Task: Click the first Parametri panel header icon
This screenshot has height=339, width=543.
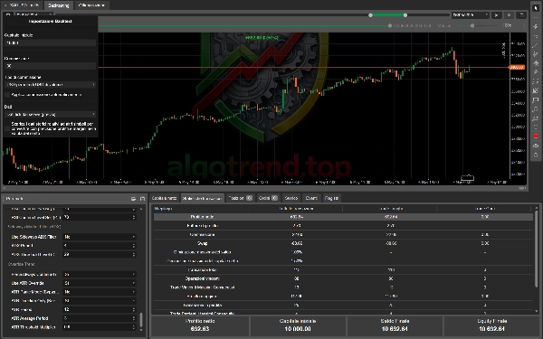Action: (x=133, y=199)
